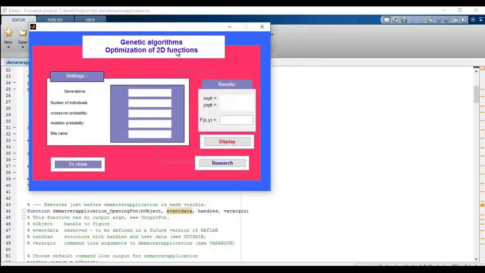Click the Number of individuals input field

coord(150,103)
